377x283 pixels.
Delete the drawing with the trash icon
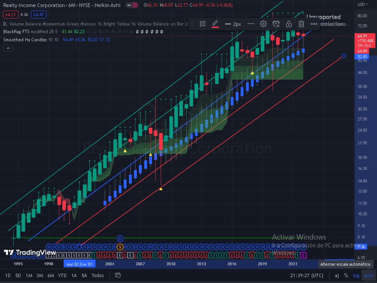point(301,24)
